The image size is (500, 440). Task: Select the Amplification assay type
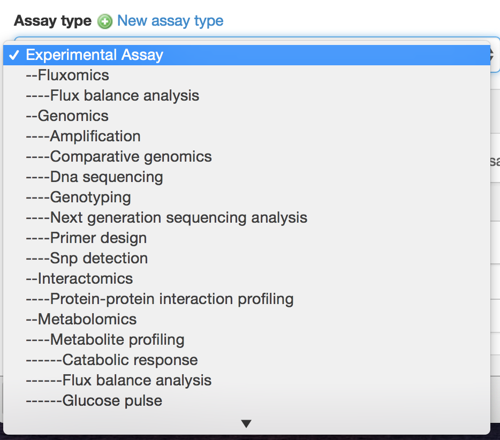[83, 136]
